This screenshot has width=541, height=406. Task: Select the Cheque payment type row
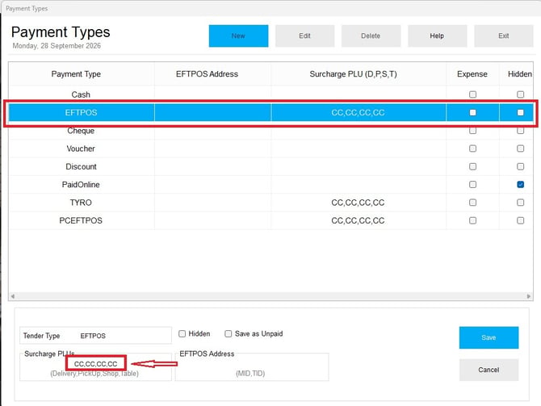tap(270, 131)
